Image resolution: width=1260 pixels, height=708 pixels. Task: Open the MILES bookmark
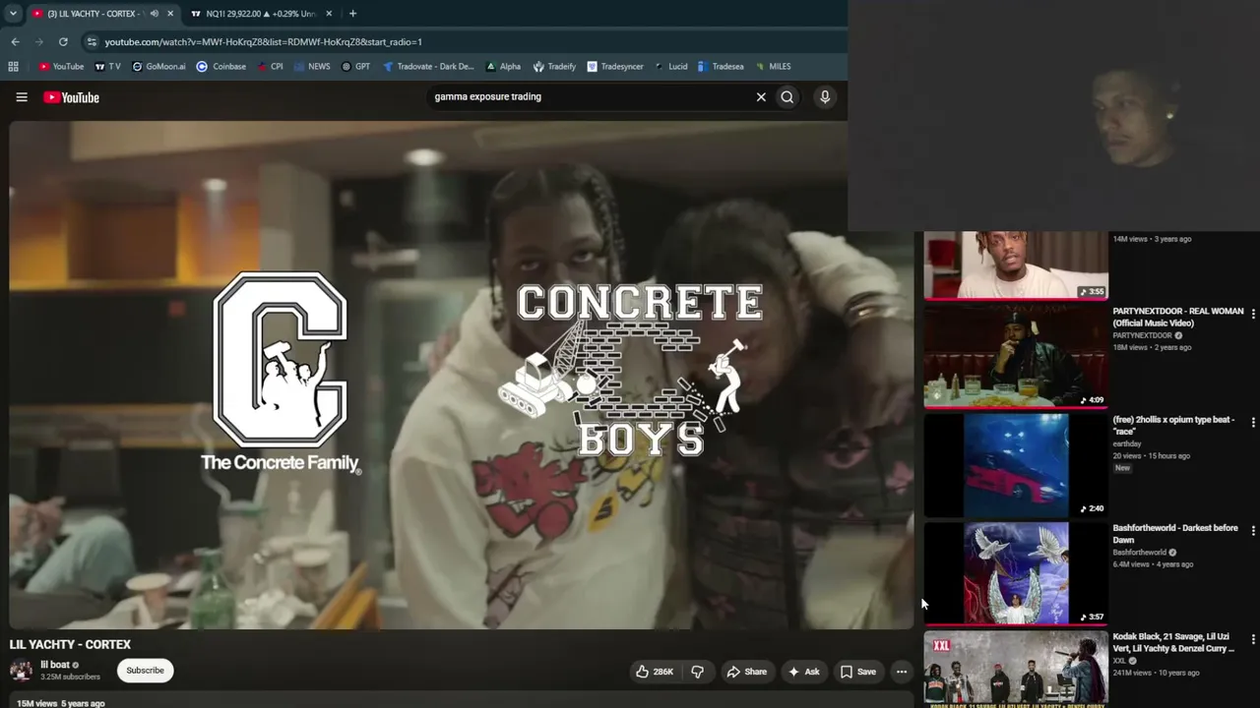[x=773, y=67]
